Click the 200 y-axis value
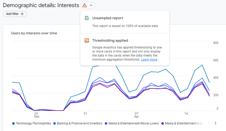The image size is (226, 131). pyautogui.click(x=216, y=95)
